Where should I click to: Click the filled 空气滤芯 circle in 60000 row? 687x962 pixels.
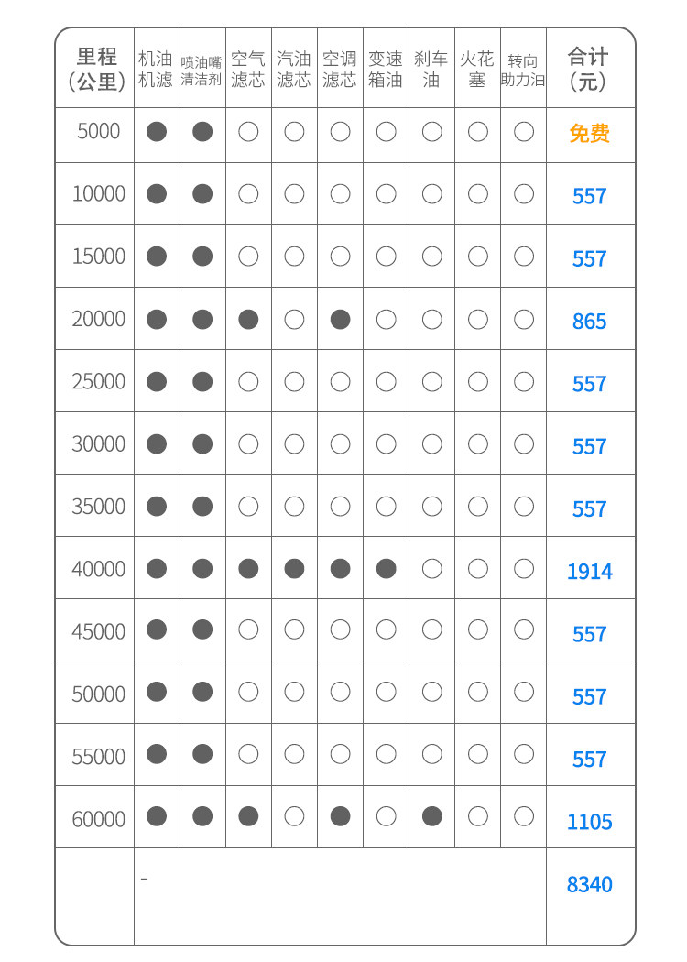(x=248, y=816)
